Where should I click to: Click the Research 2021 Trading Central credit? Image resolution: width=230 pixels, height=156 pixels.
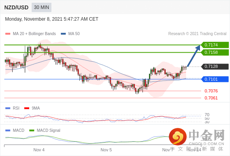pyautogui.click(x=197, y=34)
